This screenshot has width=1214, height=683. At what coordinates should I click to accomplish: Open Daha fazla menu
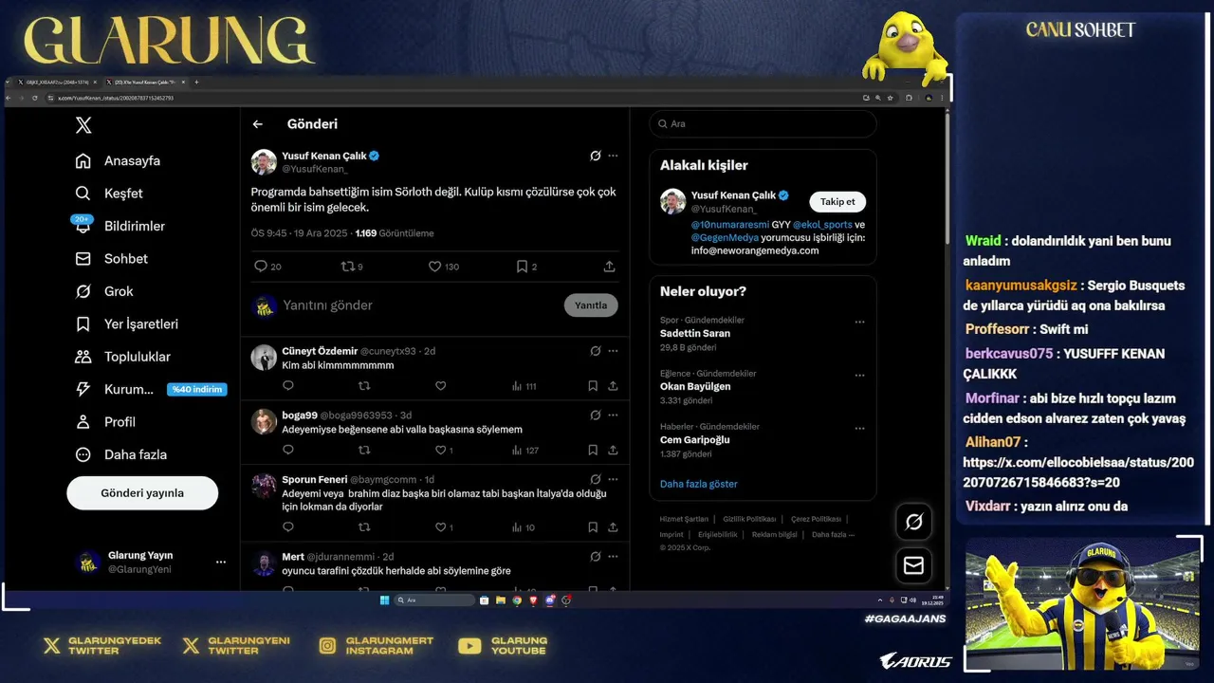(120, 454)
